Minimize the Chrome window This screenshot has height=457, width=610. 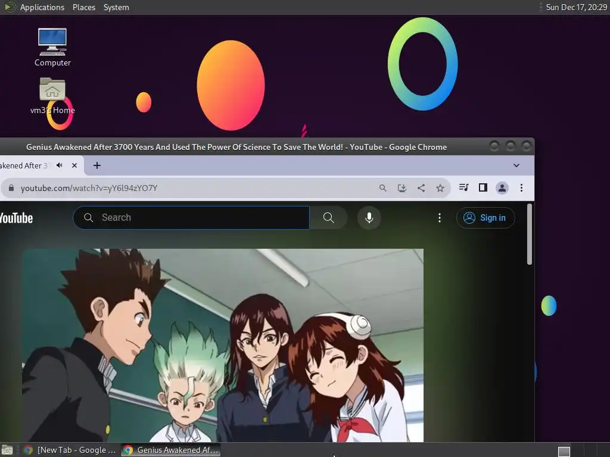coord(494,146)
